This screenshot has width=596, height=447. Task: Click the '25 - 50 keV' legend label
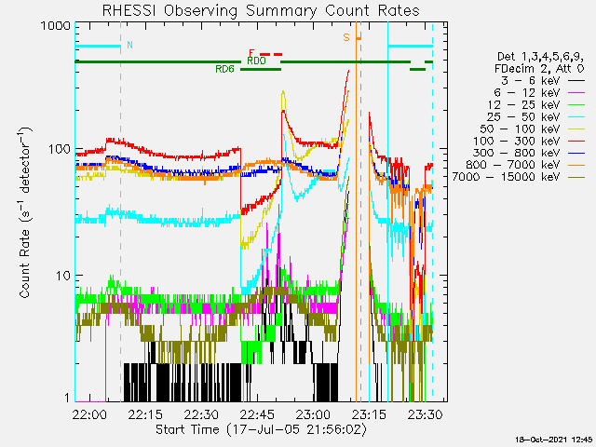pos(523,116)
